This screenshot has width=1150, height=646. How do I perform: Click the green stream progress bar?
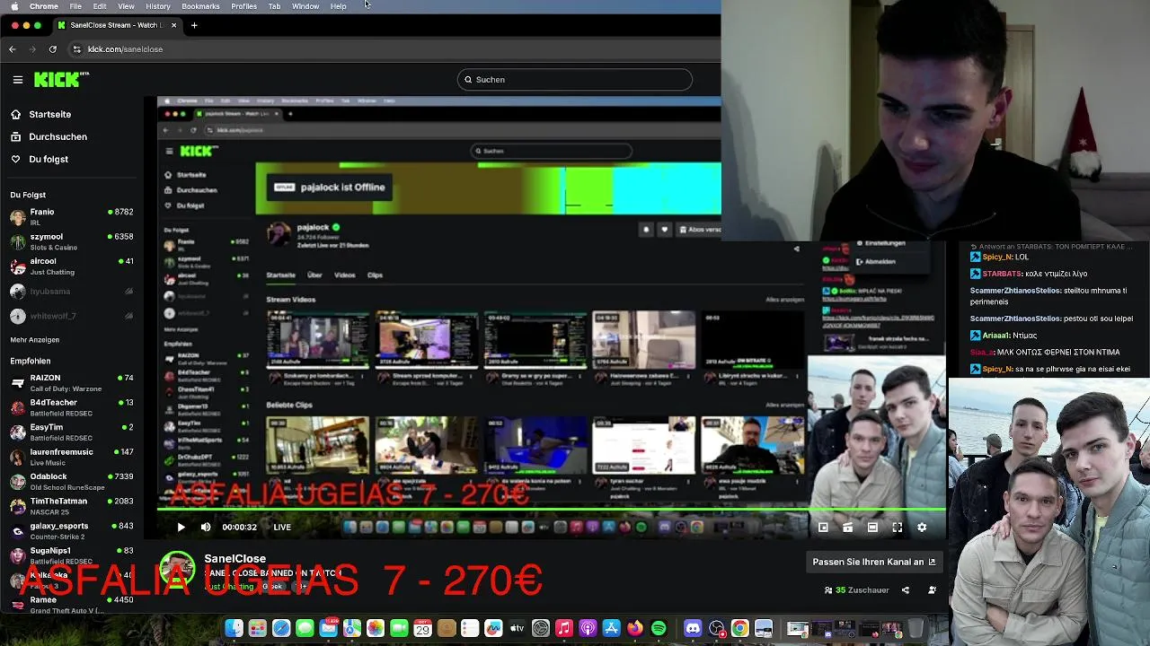pyautogui.click(x=552, y=511)
